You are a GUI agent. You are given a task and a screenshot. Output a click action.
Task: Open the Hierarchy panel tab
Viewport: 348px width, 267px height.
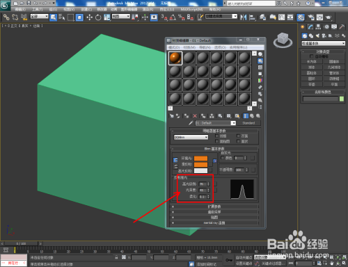318,27
